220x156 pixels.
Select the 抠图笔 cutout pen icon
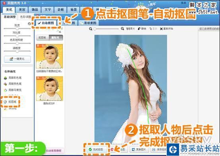coord(5,102)
